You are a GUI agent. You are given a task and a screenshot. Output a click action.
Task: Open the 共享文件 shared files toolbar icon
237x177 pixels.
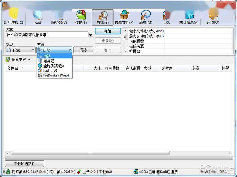pos(124,17)
